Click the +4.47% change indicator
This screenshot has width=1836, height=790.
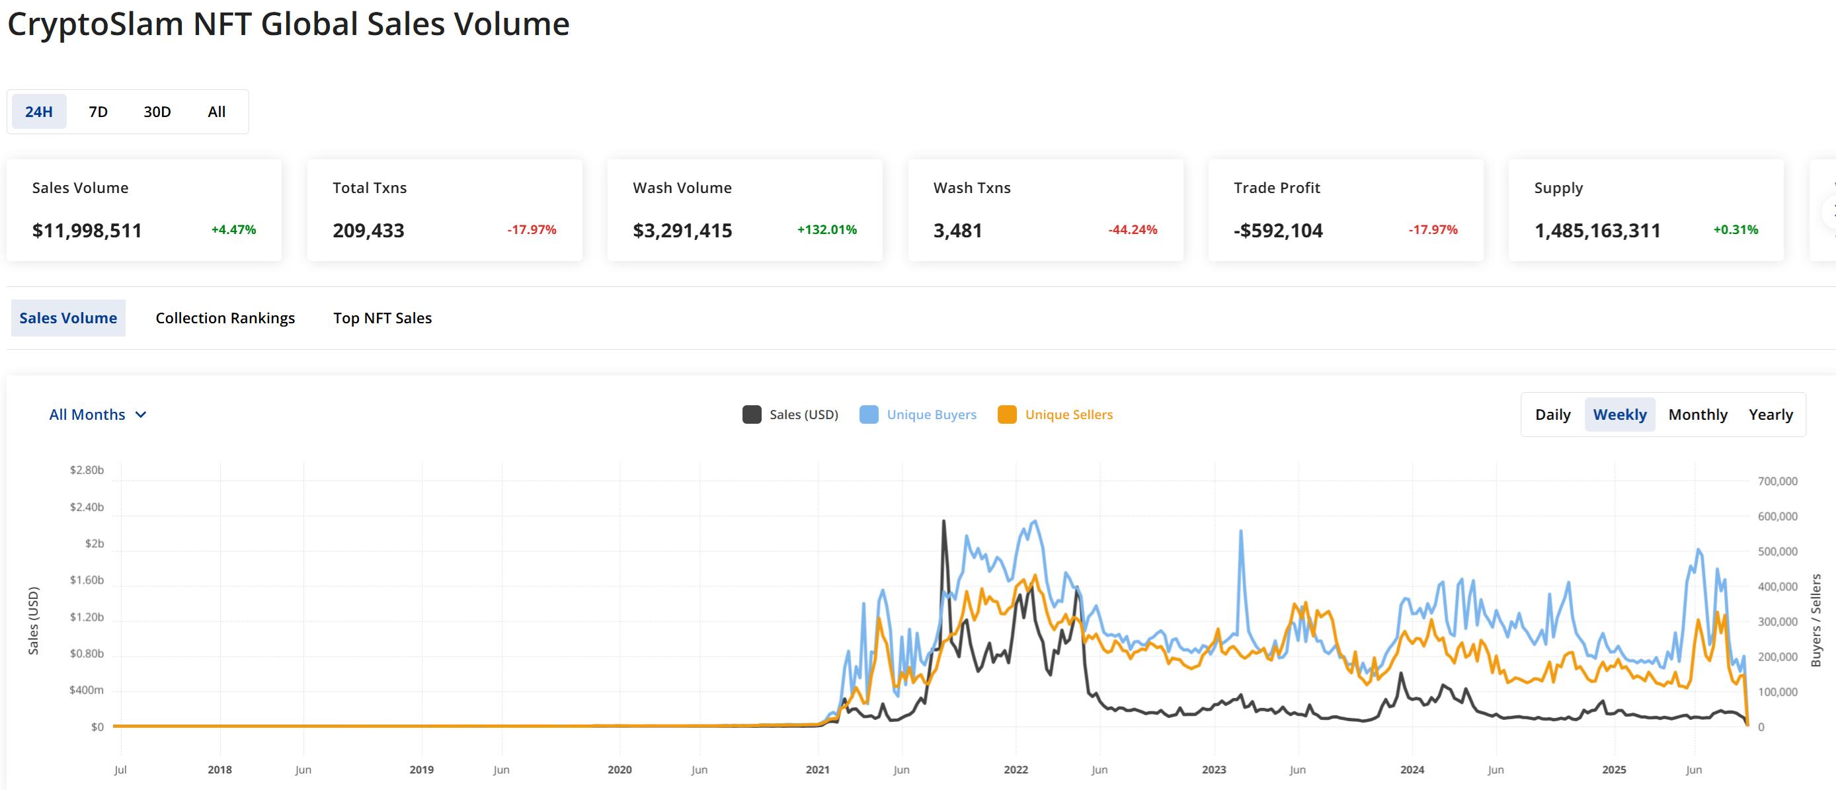tap(234, 229)
